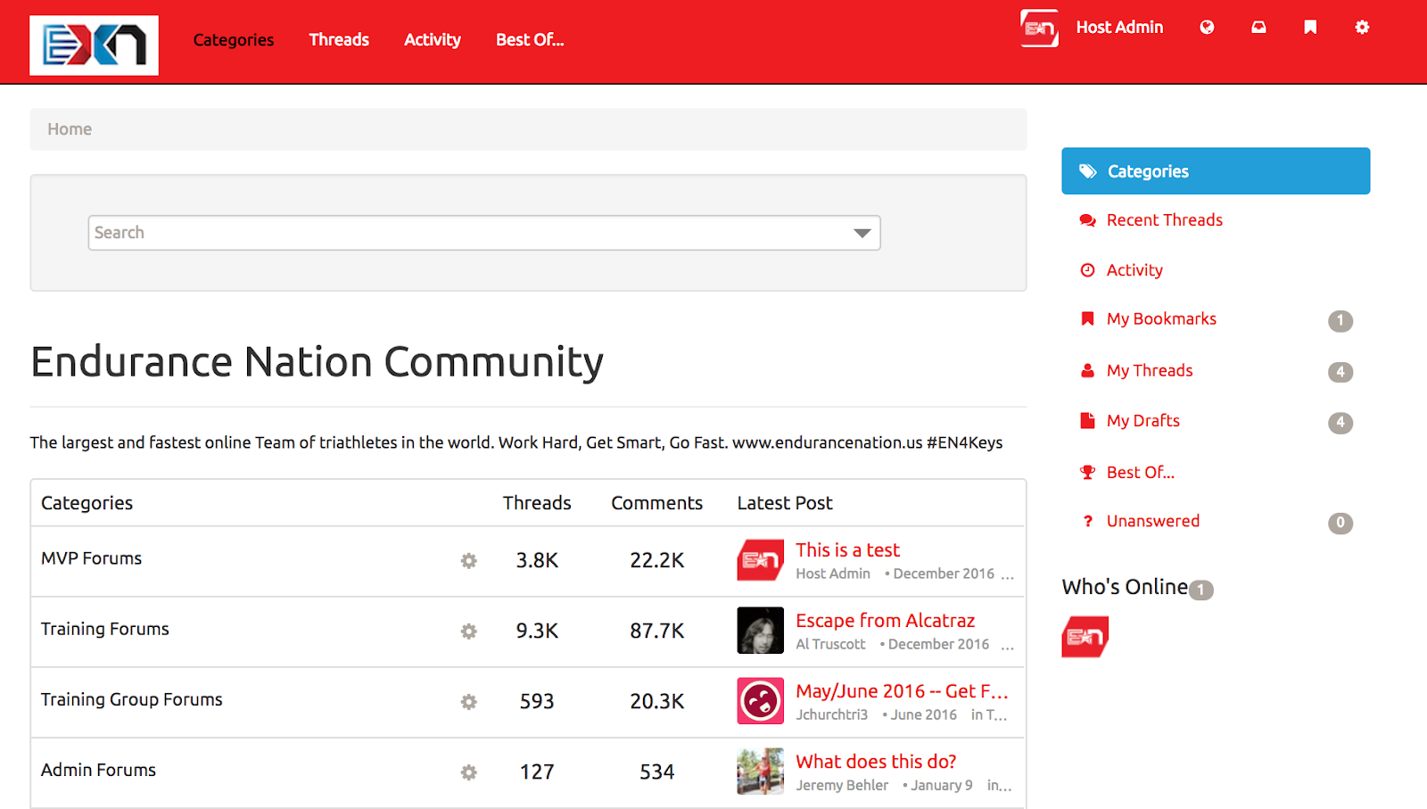Click Who's Online count badge

[1201, 590]
